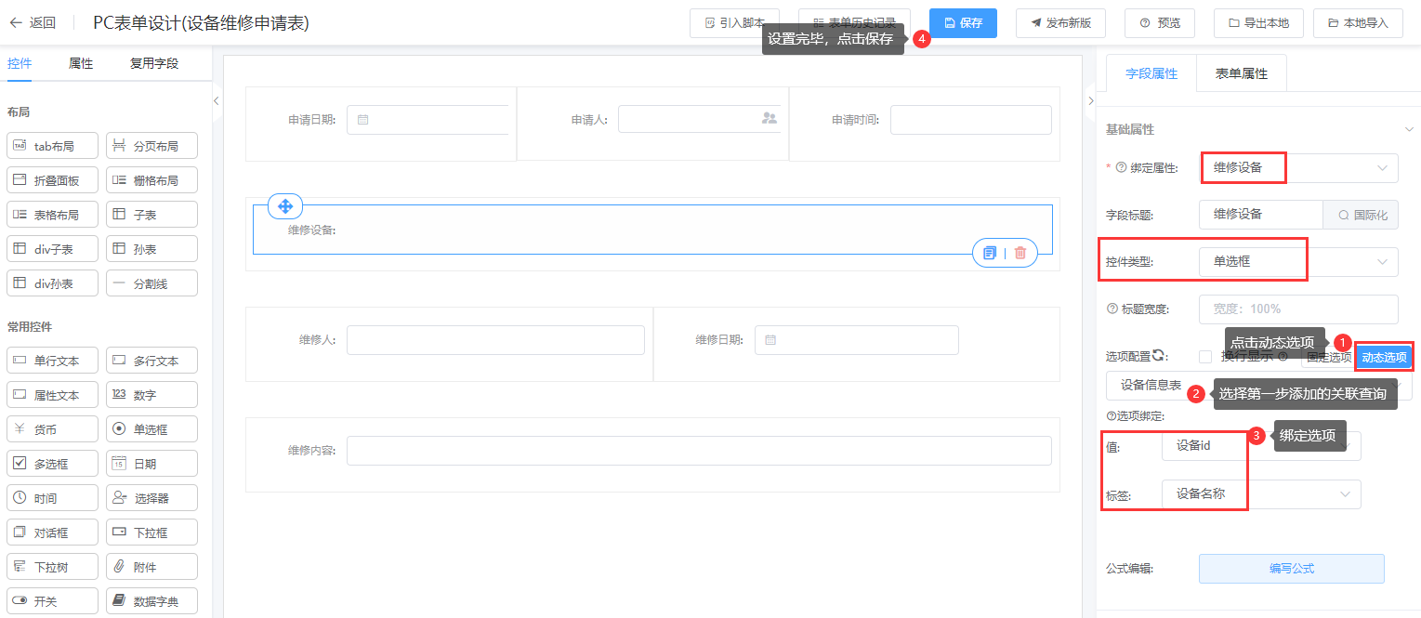Viewport: 1421px width, 618px height.
Task: Add a 单选框 radio control
Action: 151,429
